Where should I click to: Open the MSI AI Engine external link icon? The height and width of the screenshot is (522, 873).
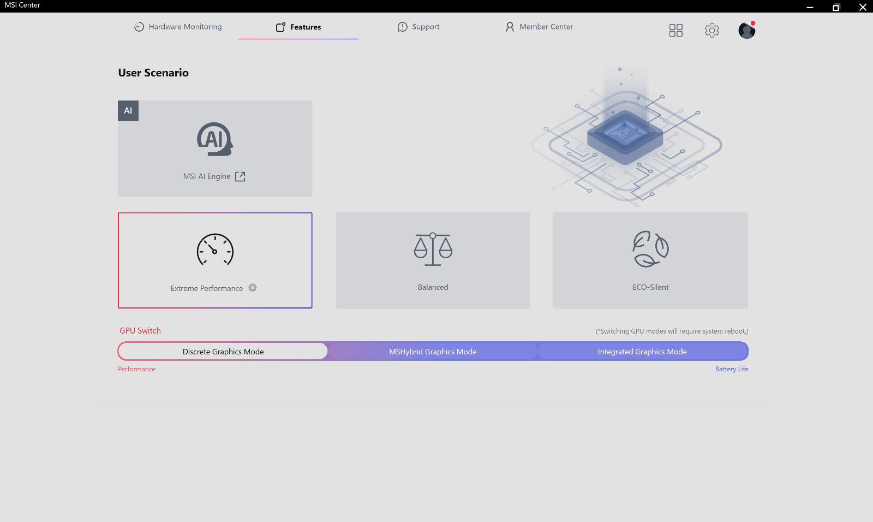pos(240,176)
